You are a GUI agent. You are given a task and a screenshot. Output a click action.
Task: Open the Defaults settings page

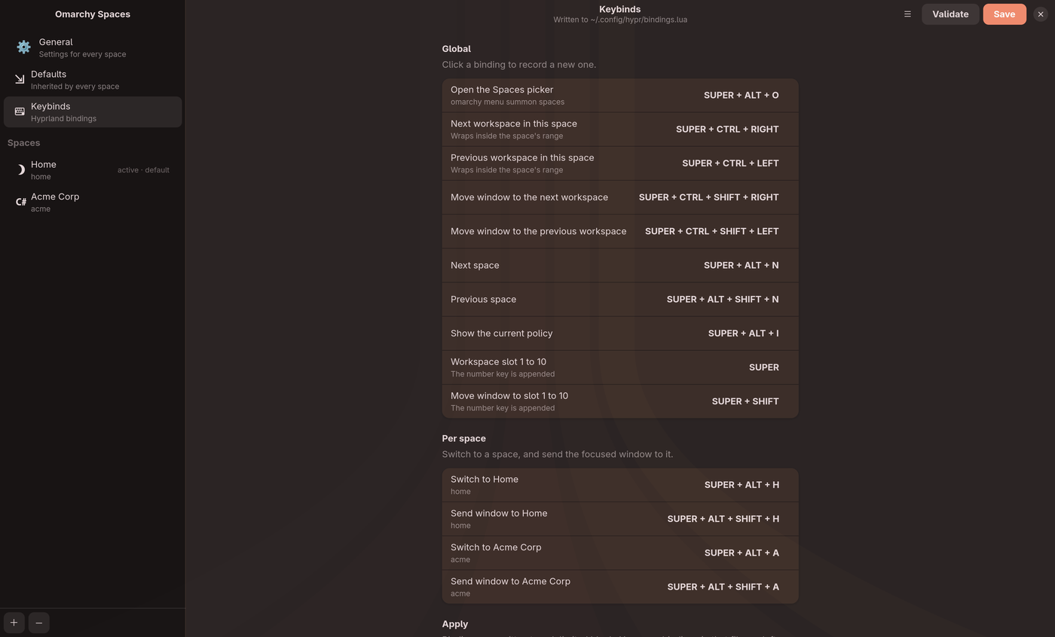93,80
